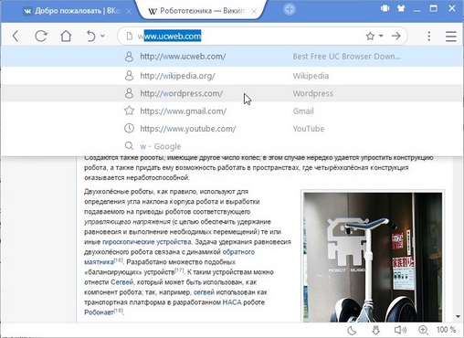This screenshot has height=338, width=464.
Task: Open the 'Робонавт' link
Action: [x=99, y=312]
